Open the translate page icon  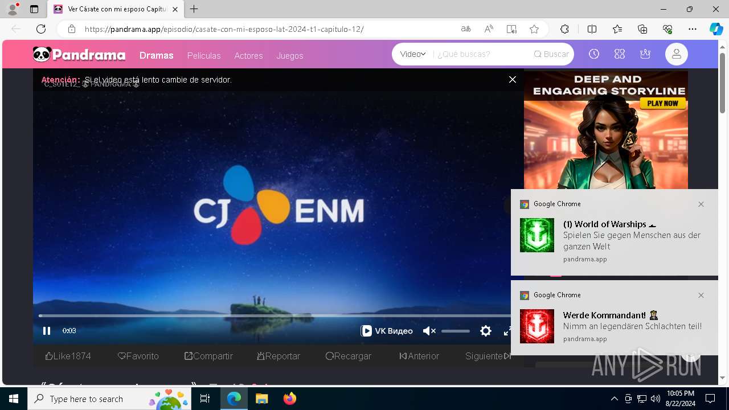466,29
